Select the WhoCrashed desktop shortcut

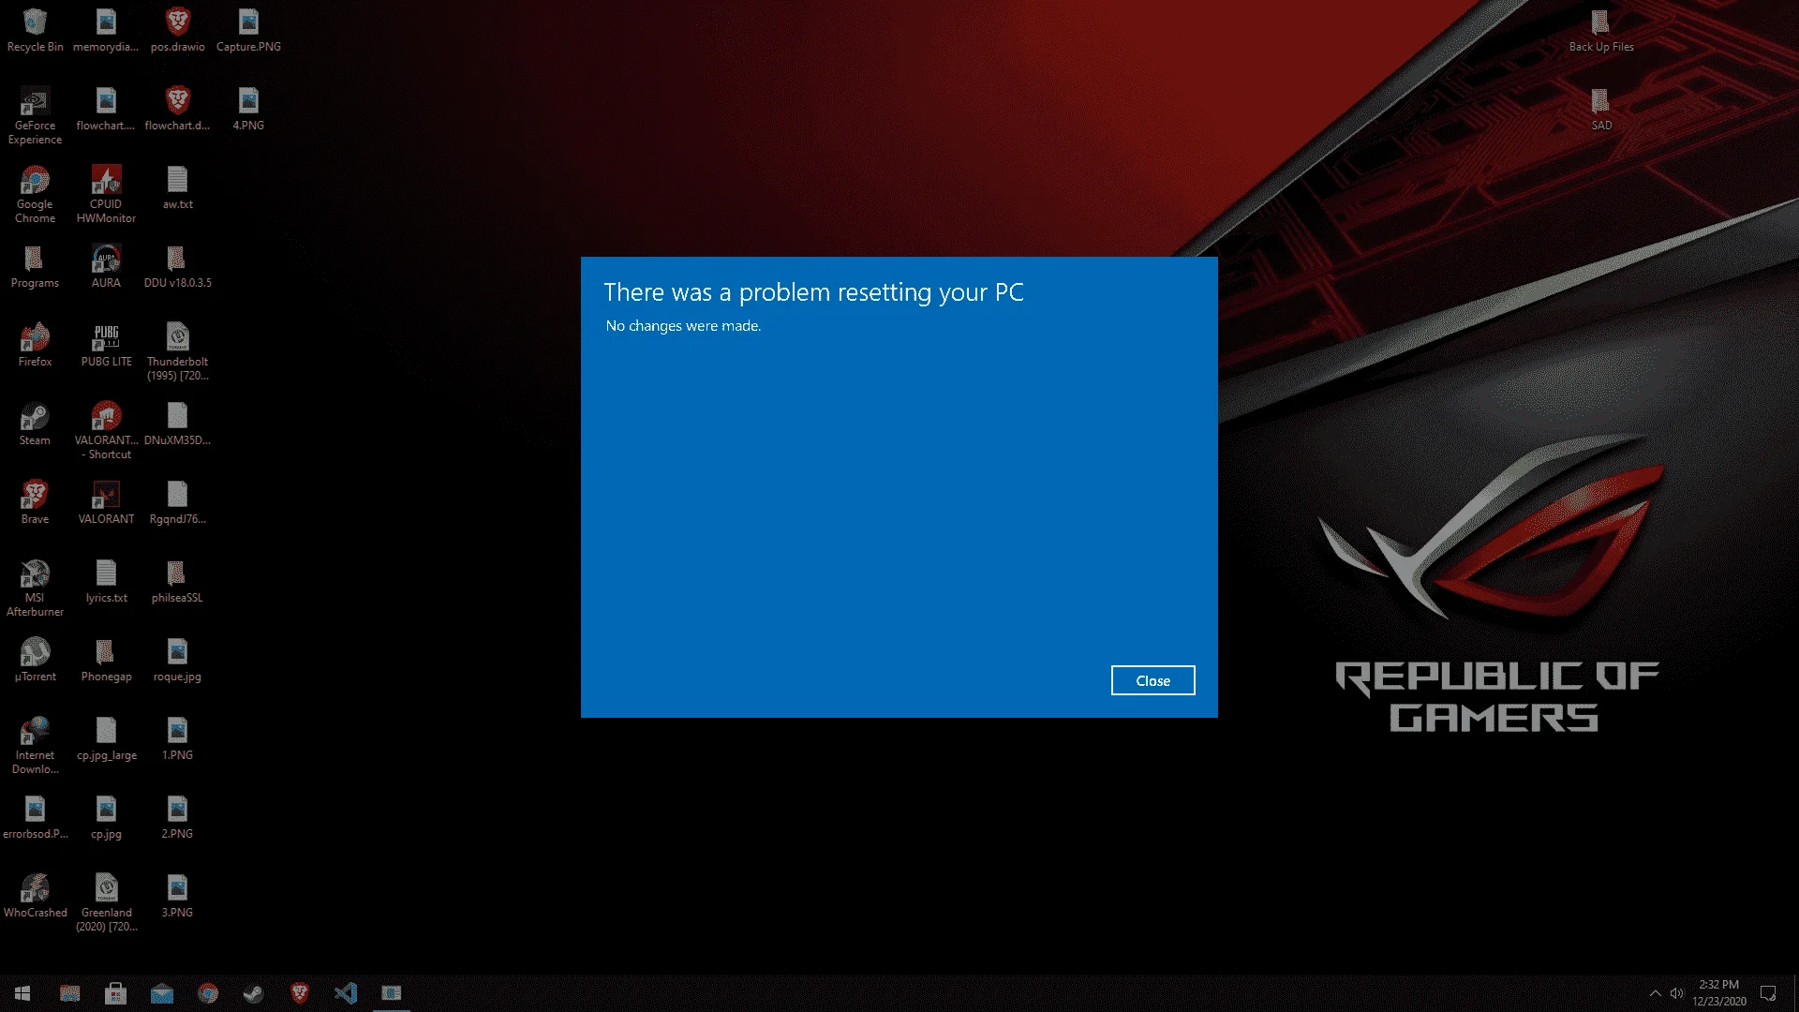tap(35, 897)
